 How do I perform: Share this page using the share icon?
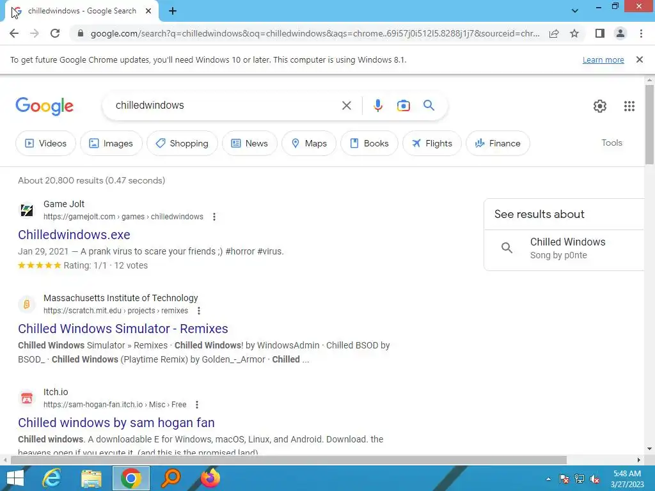pos(554,33)
